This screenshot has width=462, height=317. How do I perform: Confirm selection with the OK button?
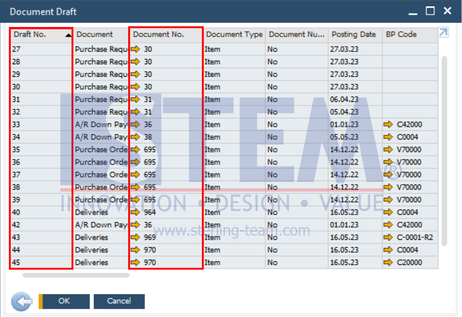click(x=64, y=302)
